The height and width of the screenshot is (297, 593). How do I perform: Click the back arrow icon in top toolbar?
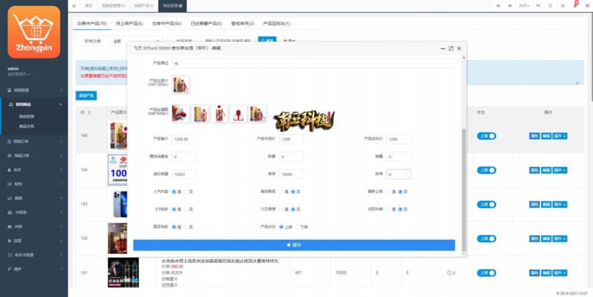click(x=538, y=5)
